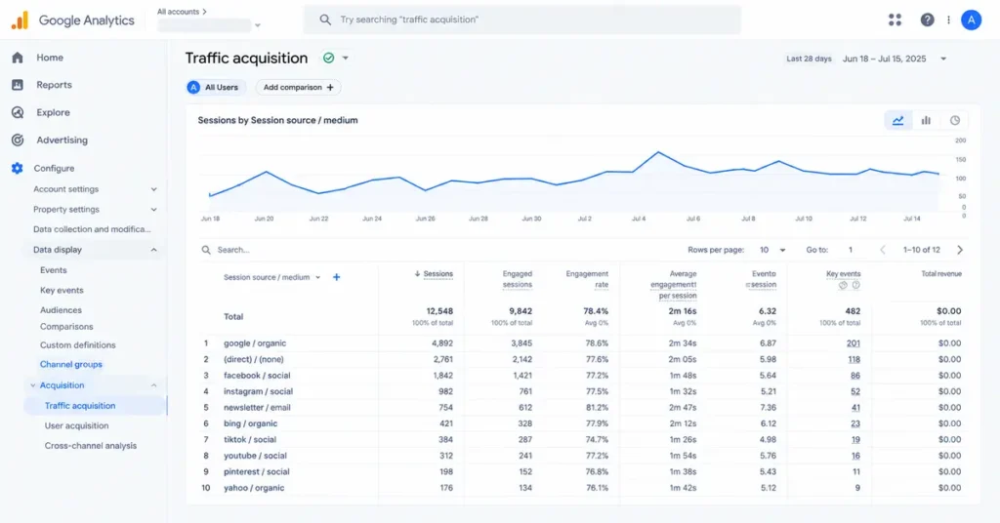The image size is (1000, 523).
Task: Click the top search field
Action: pos(522,20)
